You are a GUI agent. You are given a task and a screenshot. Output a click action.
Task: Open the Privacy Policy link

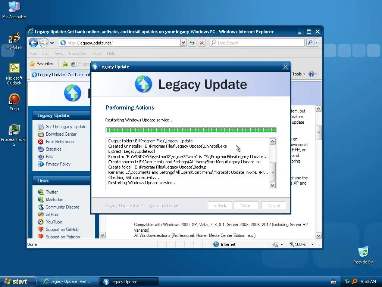58,164
